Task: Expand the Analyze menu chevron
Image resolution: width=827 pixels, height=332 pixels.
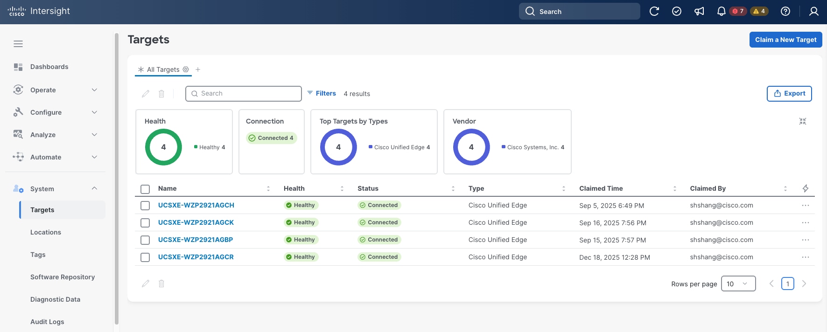Action: 94,135
